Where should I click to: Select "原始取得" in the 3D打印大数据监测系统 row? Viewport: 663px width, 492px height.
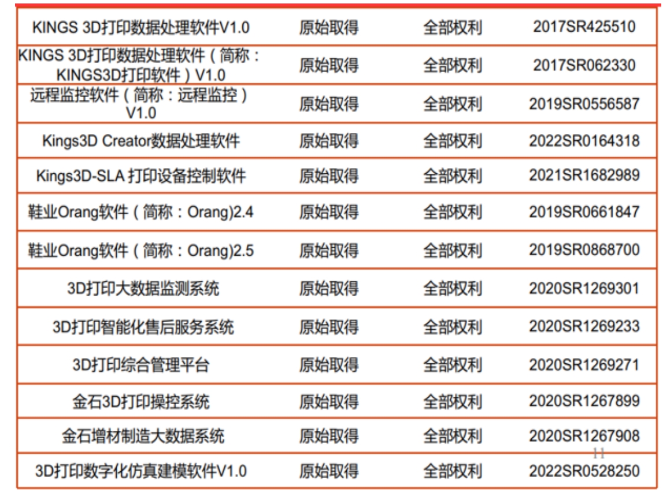[x=329, y=289]
